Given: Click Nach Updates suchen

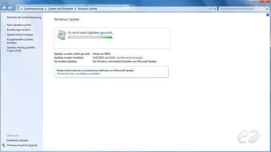Looking at the screenshot, I should coord(19,25).
